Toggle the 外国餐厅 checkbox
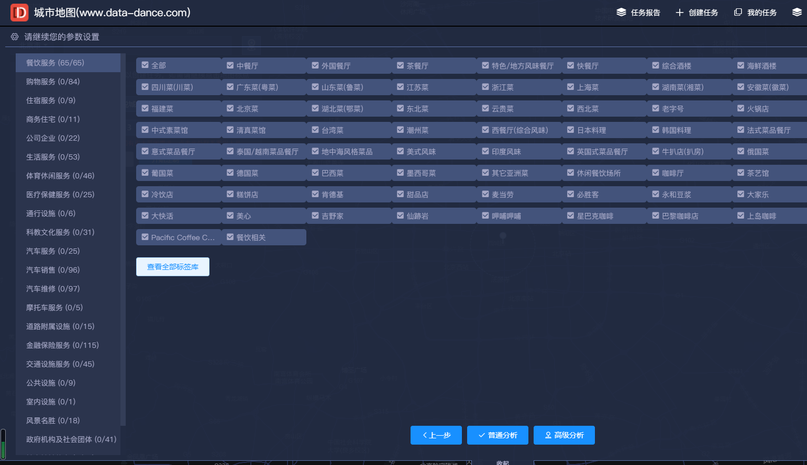The image size is (807, 465). click(x=315, y=65)
